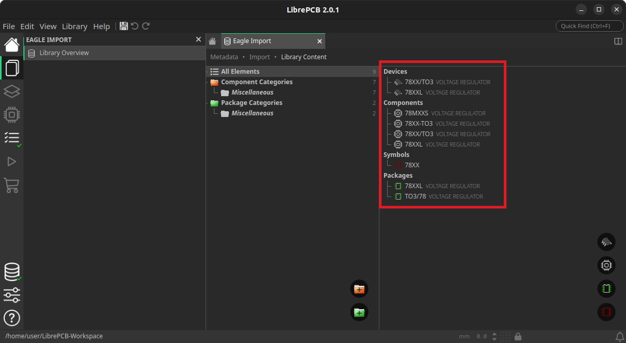Open the checklist sidebar panel
Image resolution: width=626 pixels, height=343 pixels.
click(x=11, y=138)
